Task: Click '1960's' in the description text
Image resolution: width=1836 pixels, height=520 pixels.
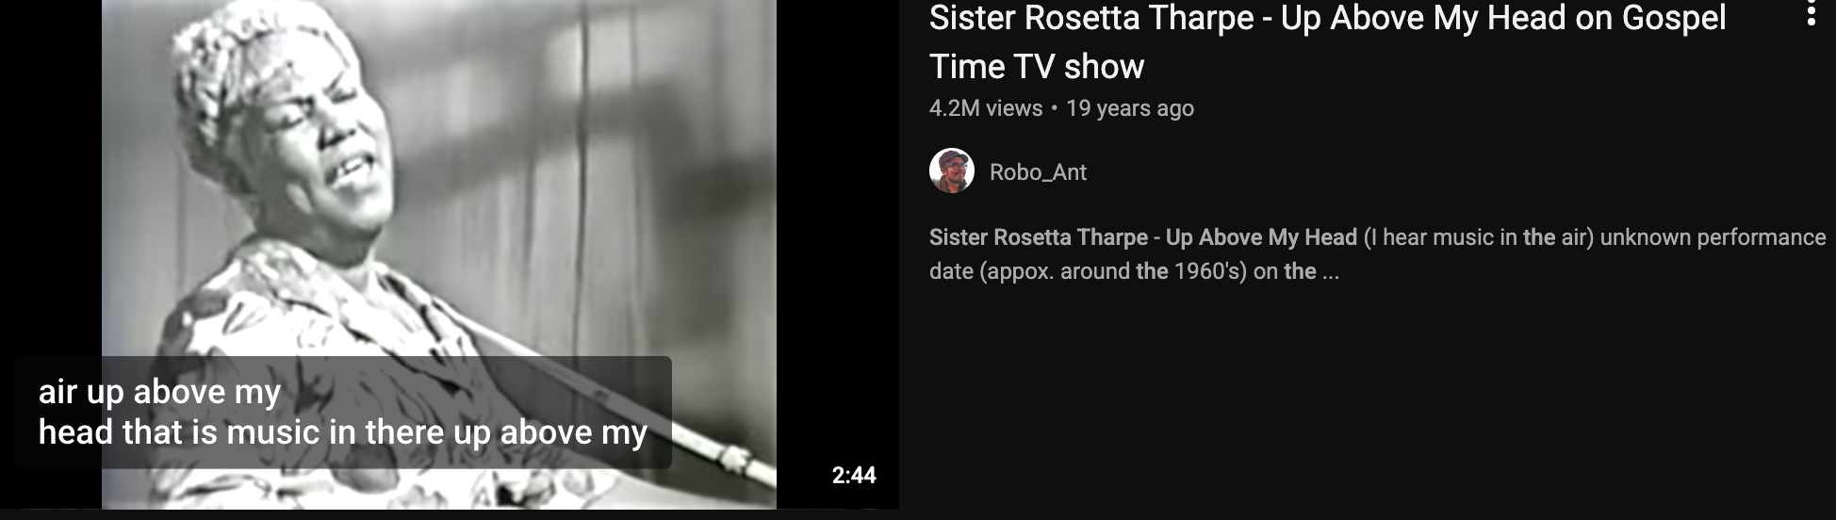Action: (x=1210, y=271)
